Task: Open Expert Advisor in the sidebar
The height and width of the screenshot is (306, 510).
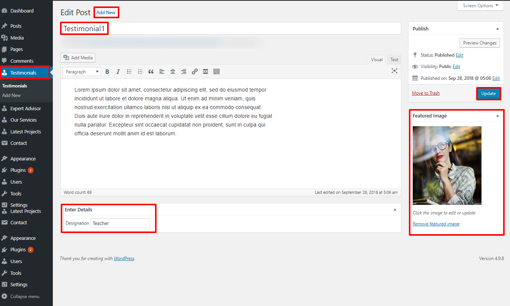Action: 25,108
